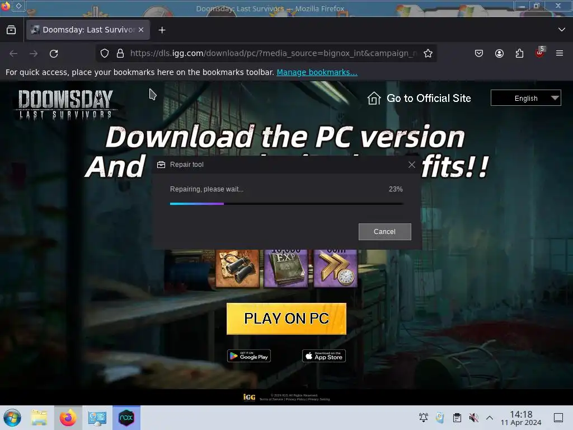Reload the current page
This screenshot has width=573, height=430.
54,54
